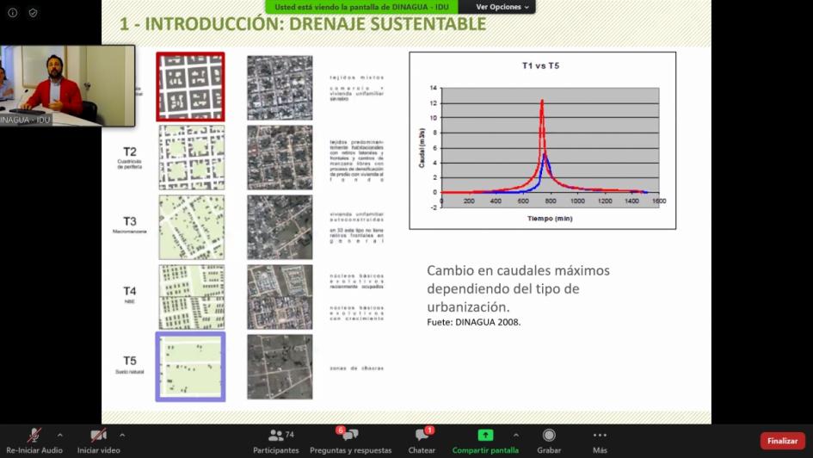
Task: Click the T2 block diagram thumbnail
Action: (191, 158)
